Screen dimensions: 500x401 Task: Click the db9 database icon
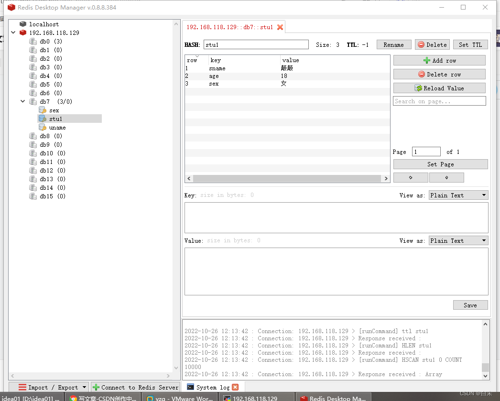click(33, 144)
